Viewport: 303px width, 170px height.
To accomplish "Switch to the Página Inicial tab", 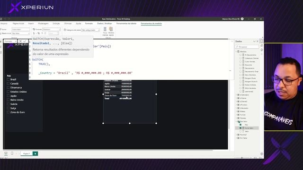I will click(18, 24).
